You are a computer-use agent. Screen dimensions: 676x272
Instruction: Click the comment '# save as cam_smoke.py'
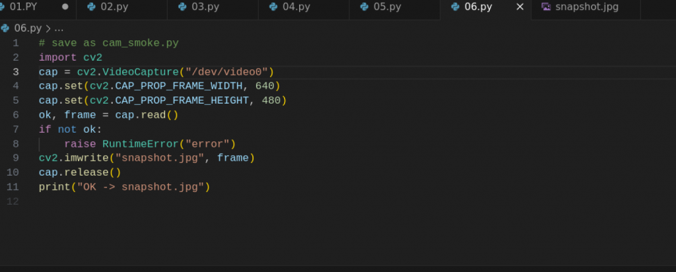[x=109, y=43]
